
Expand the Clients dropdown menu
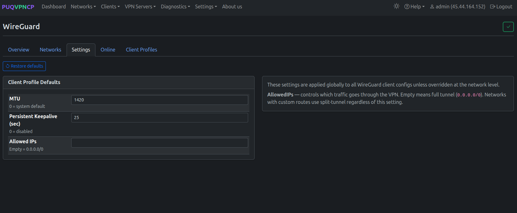[110, 7]
